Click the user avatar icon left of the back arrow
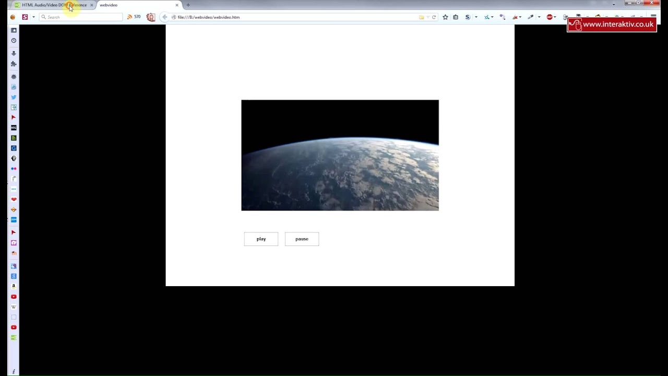 pyautogui.click(x=151, y=17)
